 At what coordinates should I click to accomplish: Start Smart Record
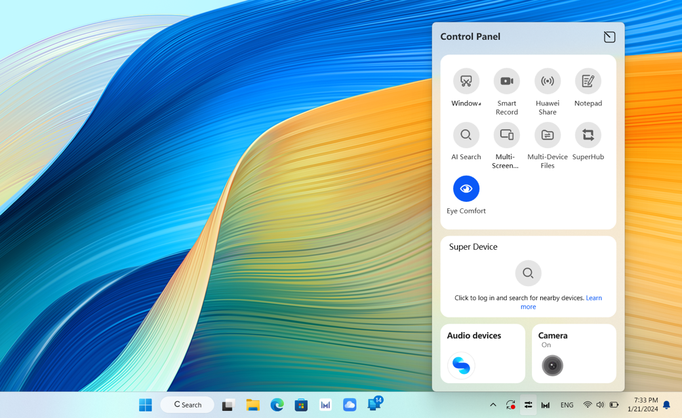[x=507, y=81]
